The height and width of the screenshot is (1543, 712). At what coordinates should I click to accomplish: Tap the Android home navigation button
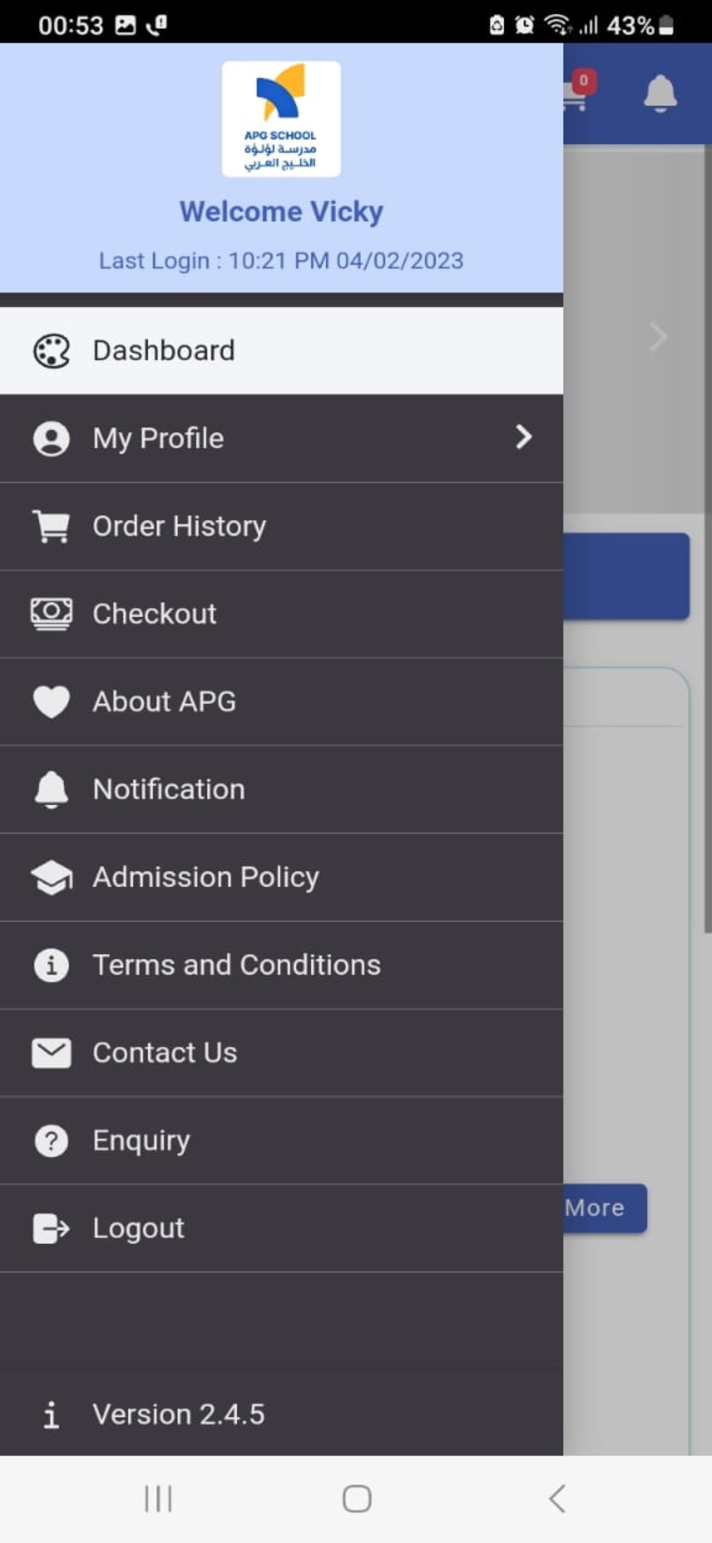click(357, 1499)
